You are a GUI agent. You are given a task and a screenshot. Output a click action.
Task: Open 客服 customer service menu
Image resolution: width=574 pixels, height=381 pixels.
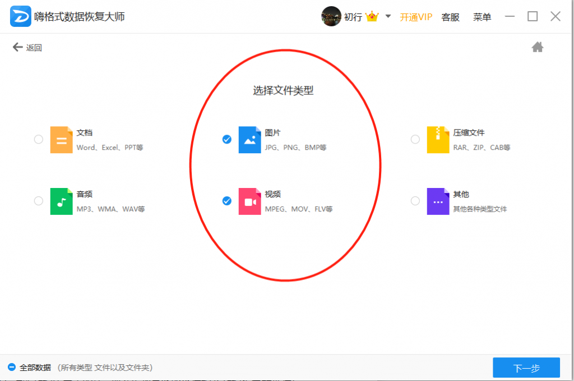[x=450, y=17]
